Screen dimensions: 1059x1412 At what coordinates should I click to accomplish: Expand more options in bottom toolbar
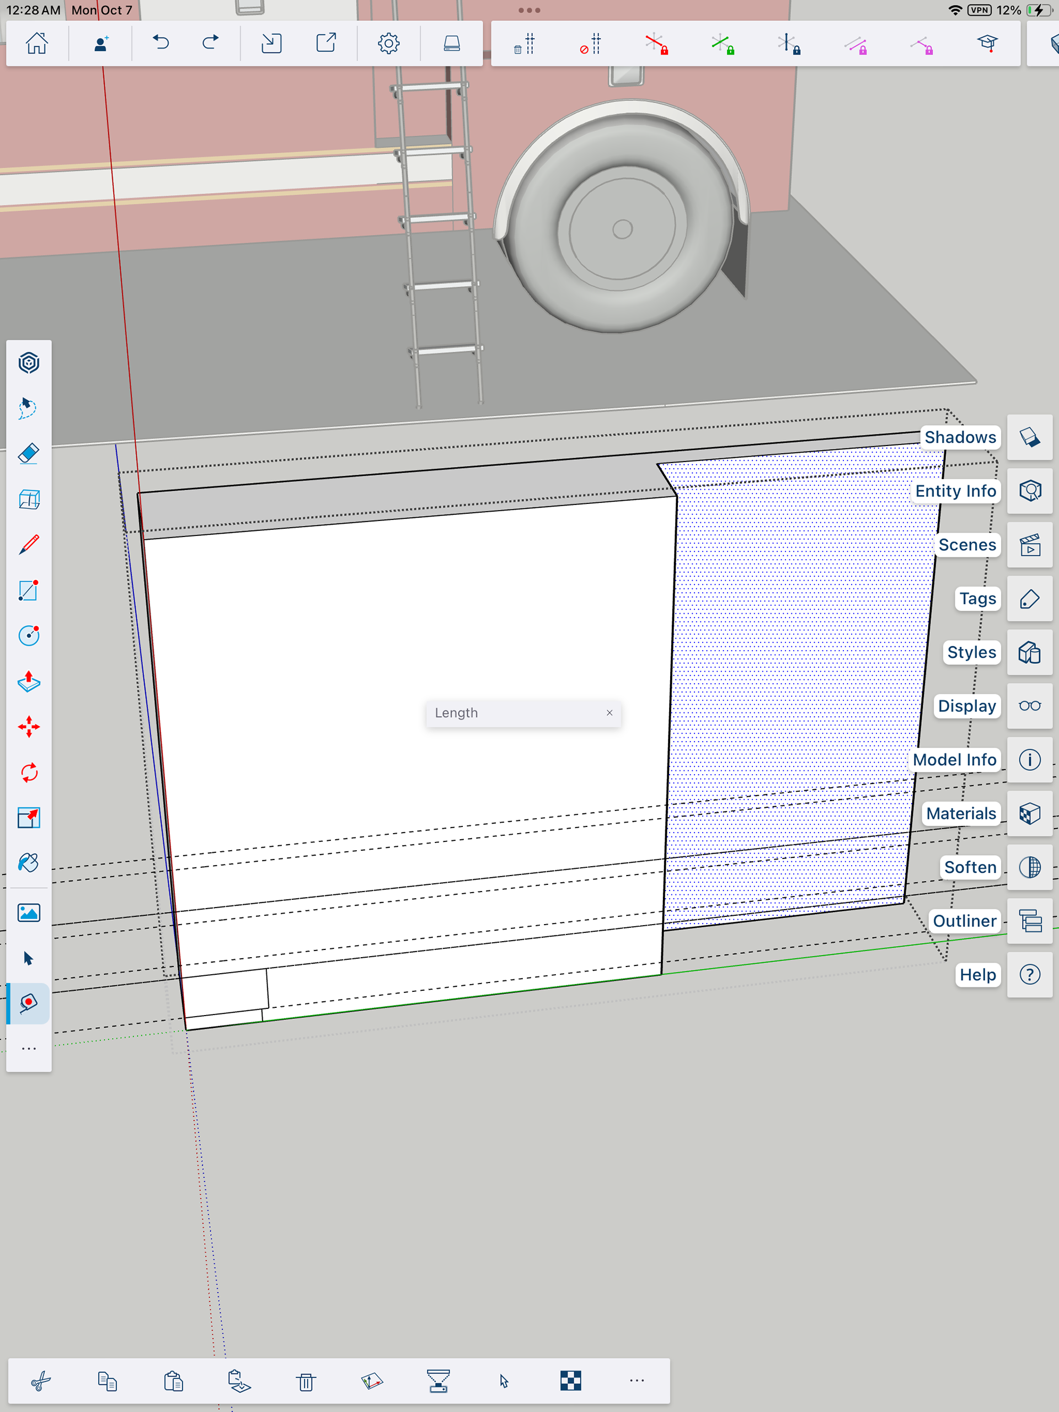point(637,1381)
